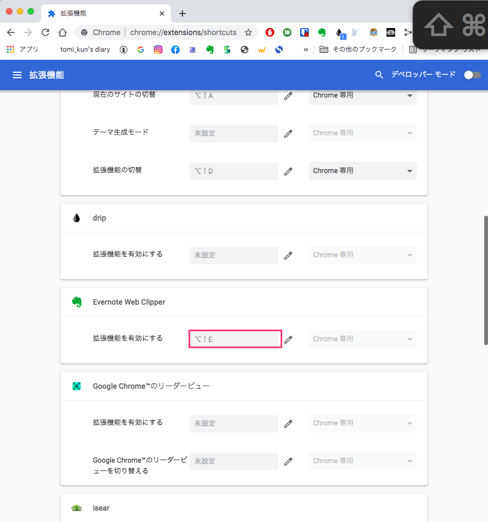
Task: Open the tomi_kun's diary bookmark
Action: 85,50
